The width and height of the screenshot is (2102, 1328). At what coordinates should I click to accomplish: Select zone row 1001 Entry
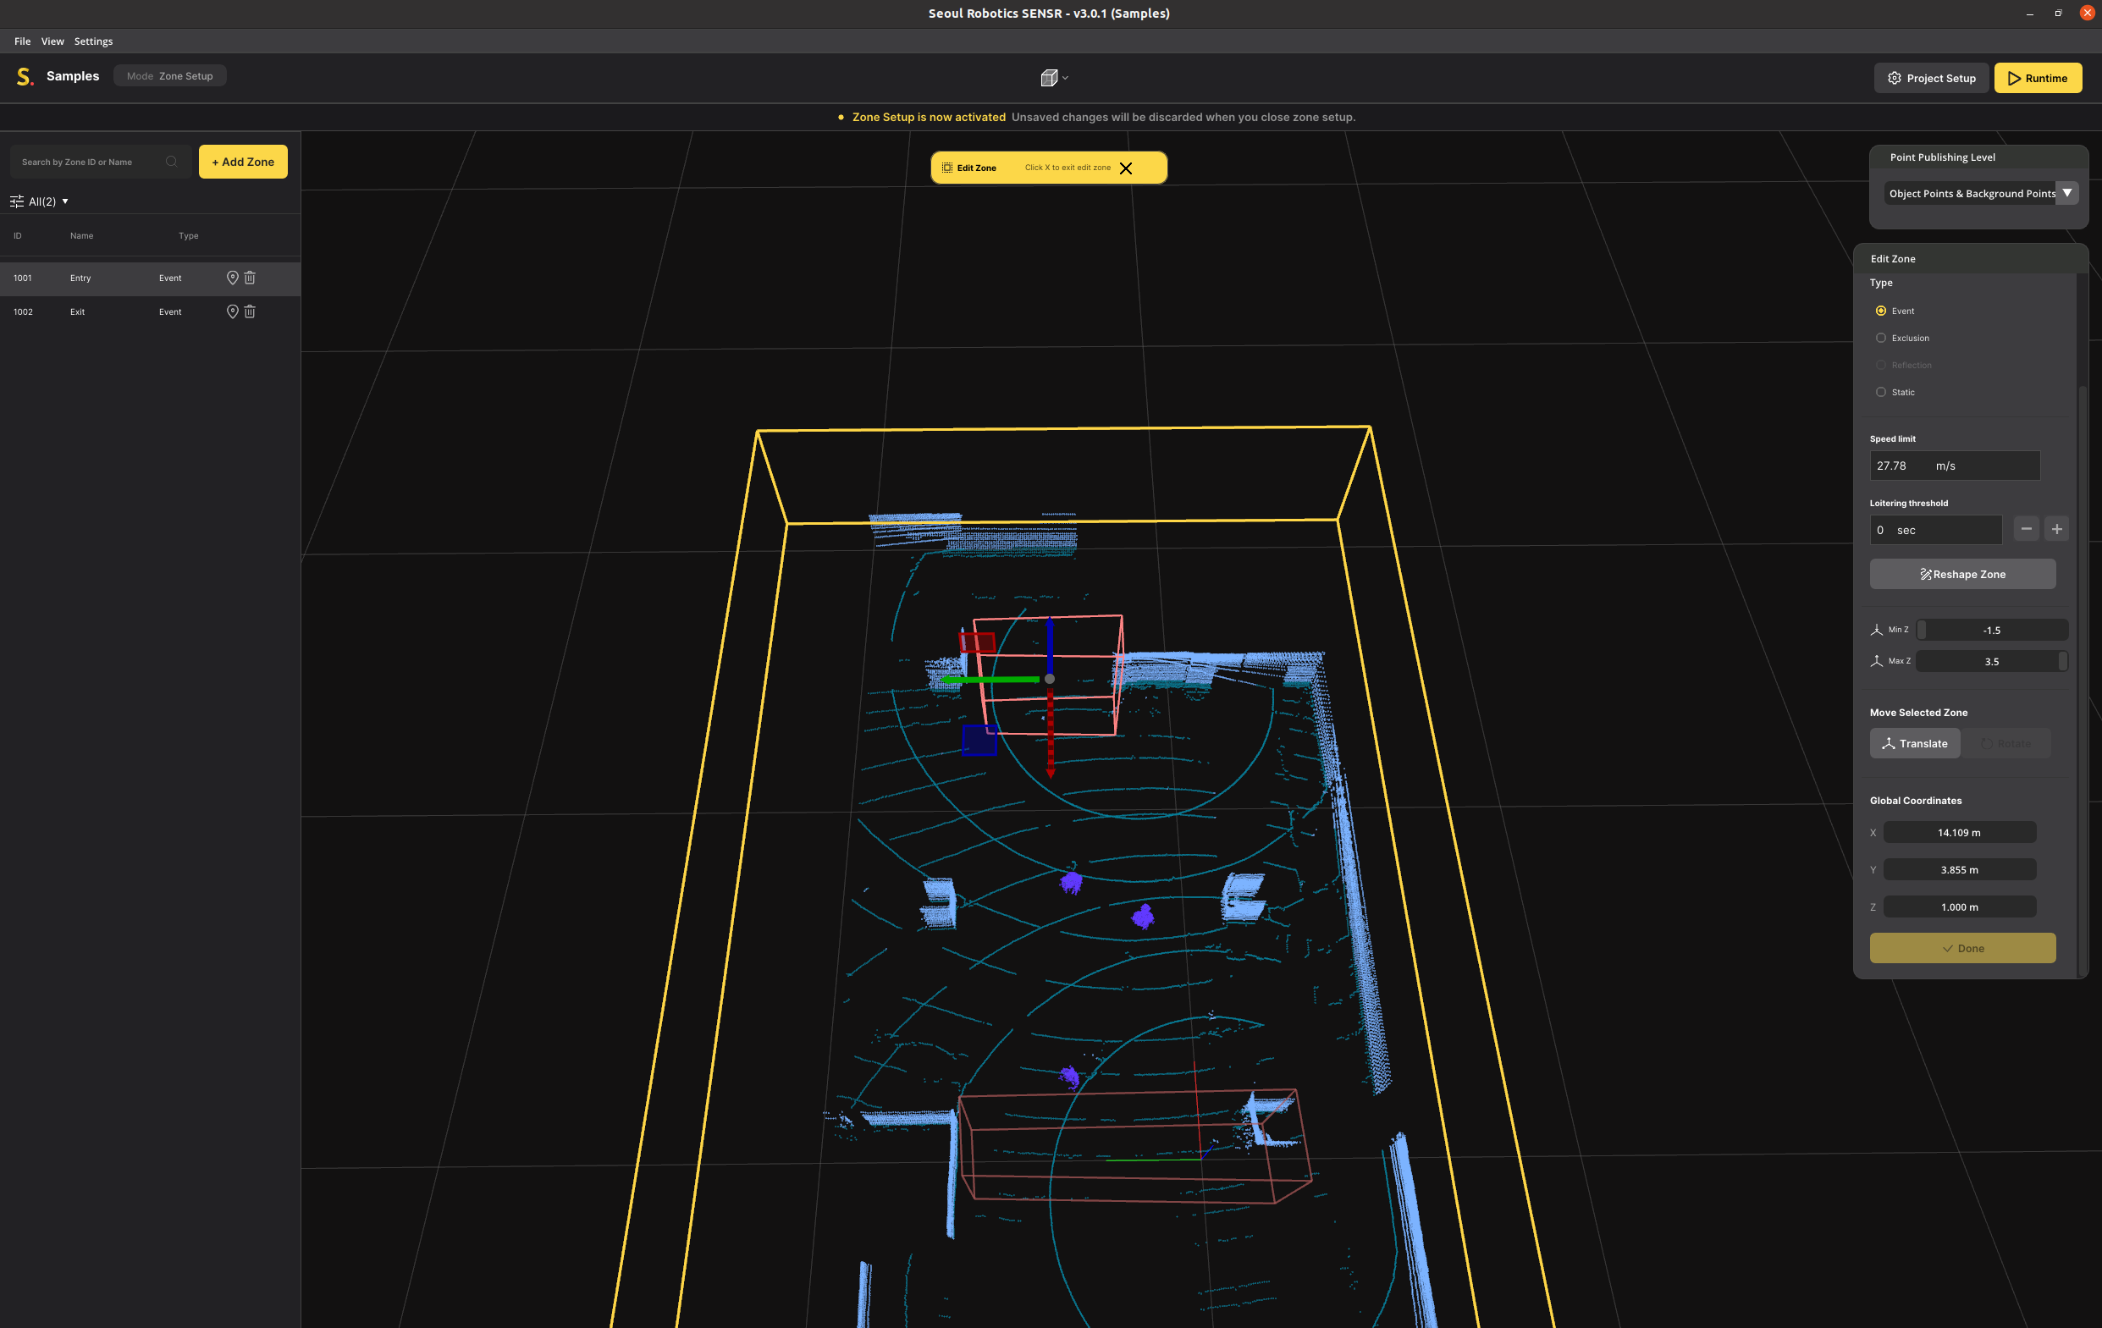[150, 278]
